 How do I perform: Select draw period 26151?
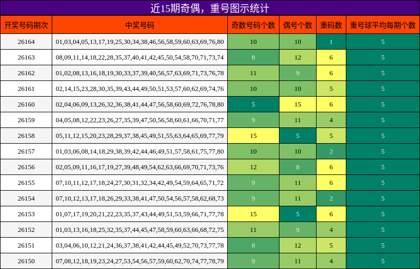(x=26, y=245)
